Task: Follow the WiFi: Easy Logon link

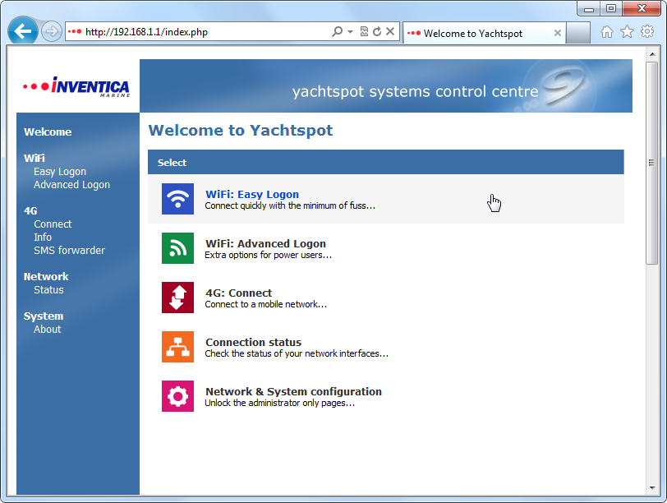Action: coord(252,195)
